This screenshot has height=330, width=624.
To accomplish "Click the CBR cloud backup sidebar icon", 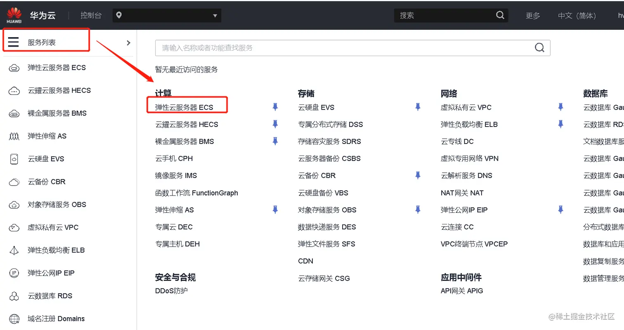I will click(14, 182).
